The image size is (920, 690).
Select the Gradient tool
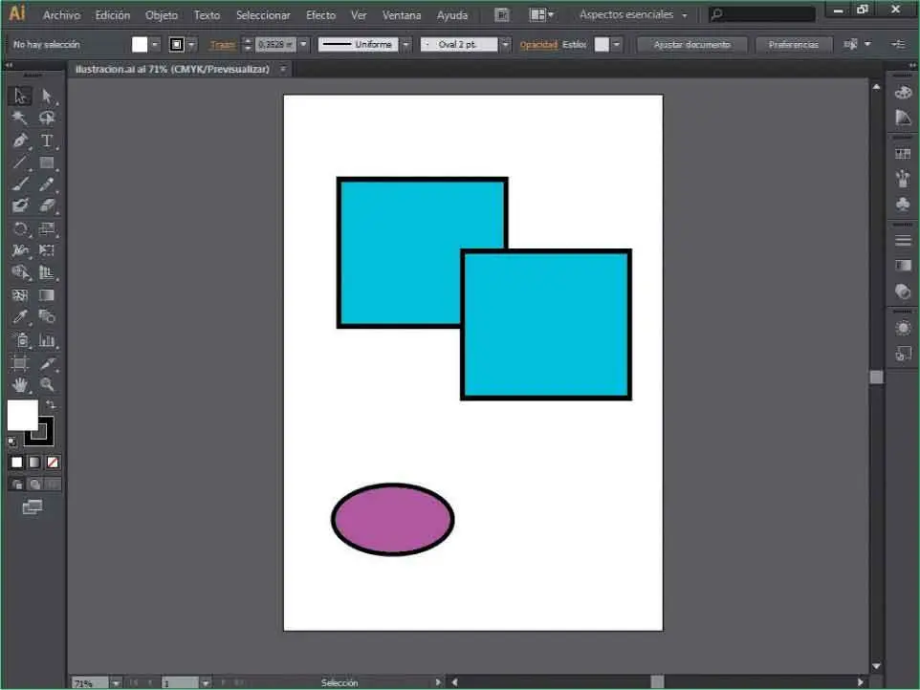click(47, 295)
